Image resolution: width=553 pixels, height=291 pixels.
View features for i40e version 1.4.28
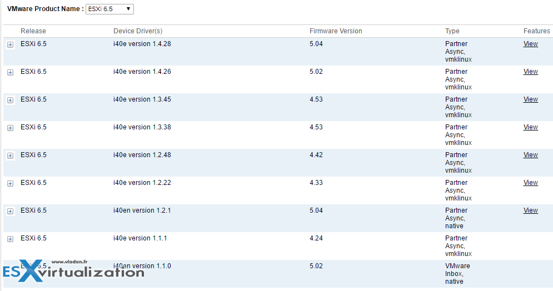click(x=530, y=44)
